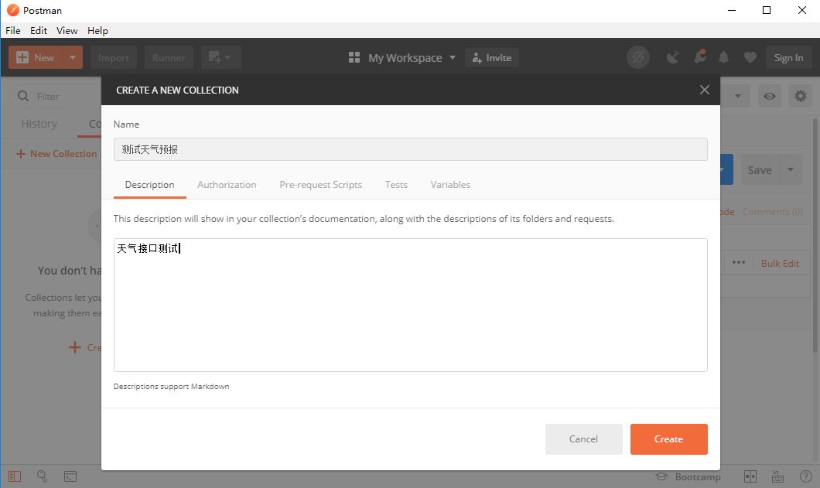Click the Import button
This screenshot has height=488, width=820.
114,57
